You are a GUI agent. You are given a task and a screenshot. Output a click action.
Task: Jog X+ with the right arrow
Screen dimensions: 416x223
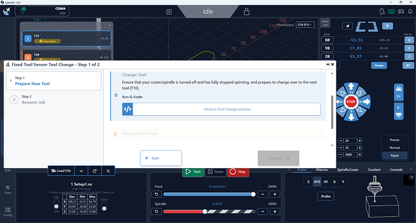click(366, 102)
